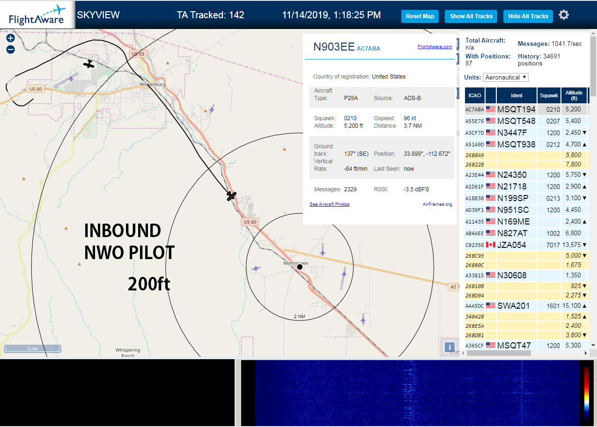Open the Units Aeronautical dropdown
This screenshot has height=427, width=597.
coord(505,77)
